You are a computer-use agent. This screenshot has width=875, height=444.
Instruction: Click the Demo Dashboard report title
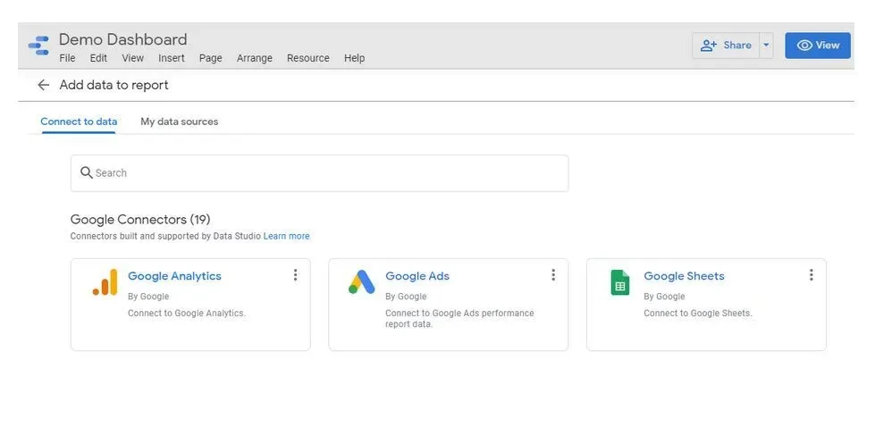(x=122, y=39)
